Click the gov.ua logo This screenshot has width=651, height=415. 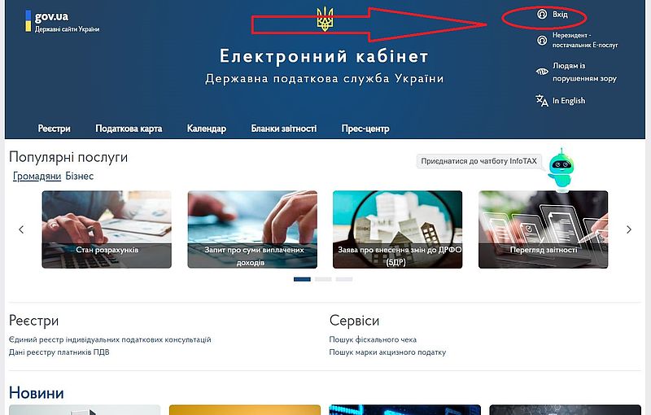pos(63,21)
